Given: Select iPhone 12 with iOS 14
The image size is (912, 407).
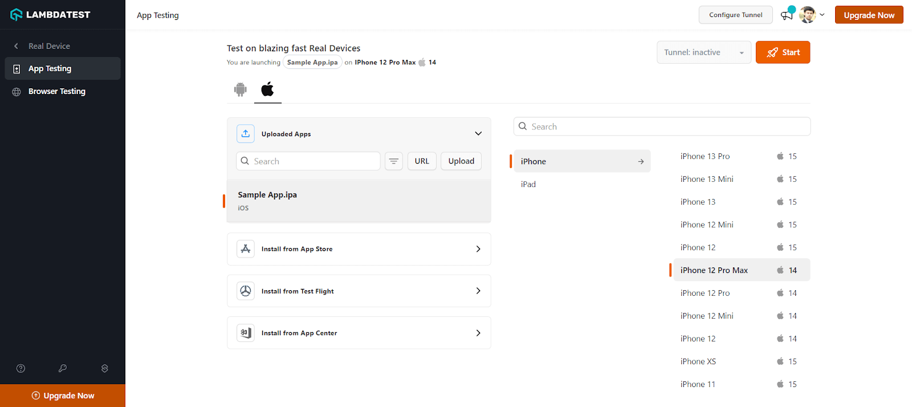Looking at the screenshot, I should [x=742, y=339].
